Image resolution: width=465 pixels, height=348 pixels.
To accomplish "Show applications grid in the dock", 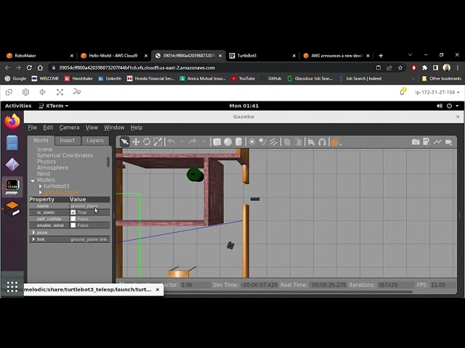I will (12, 287).
